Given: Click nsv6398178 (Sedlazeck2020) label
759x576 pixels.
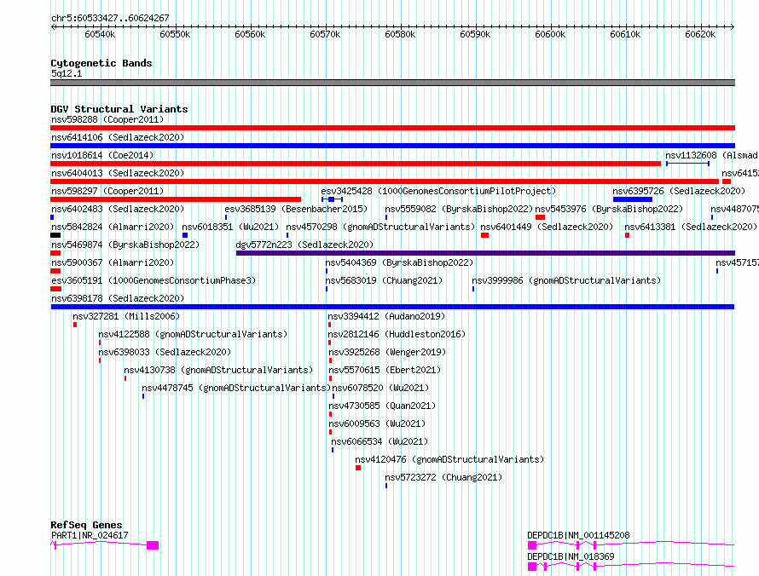Looking at the screenshot, I should click(x=118, y=298).
